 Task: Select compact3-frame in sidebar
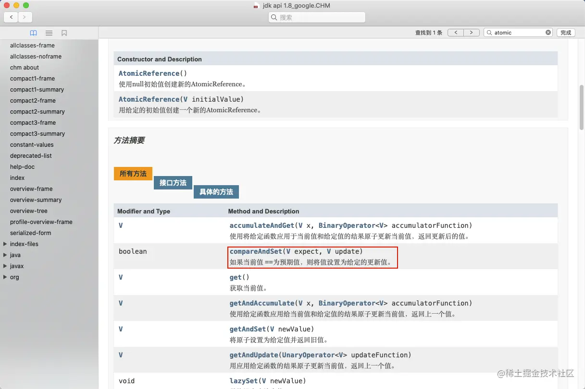[33, 123]
